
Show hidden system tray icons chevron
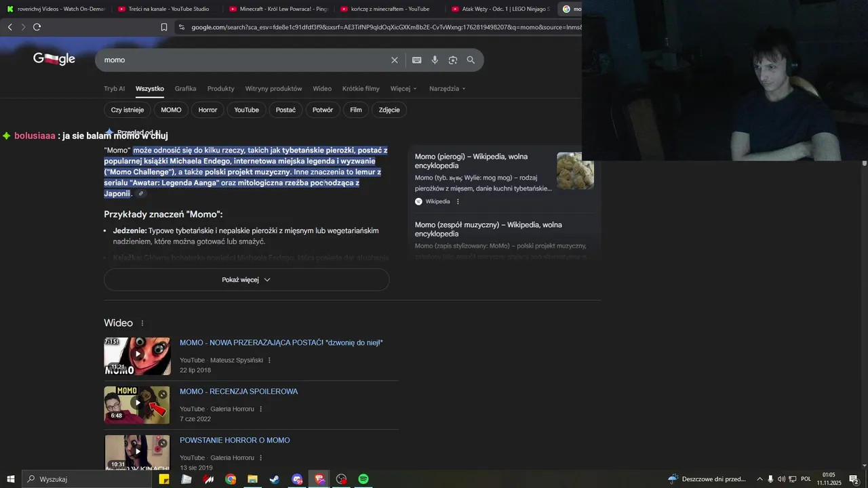(759, 479)
